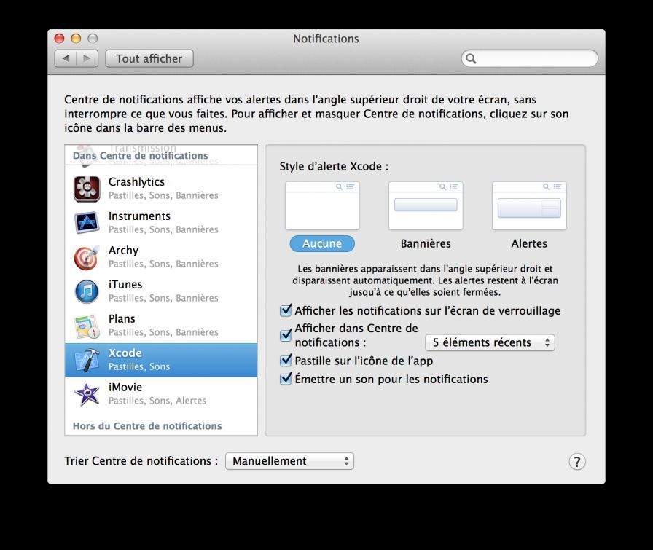The image size is (653, 550).
Task: Open the 5 éléments récents dropdown
Action: (x=490, y=342)
